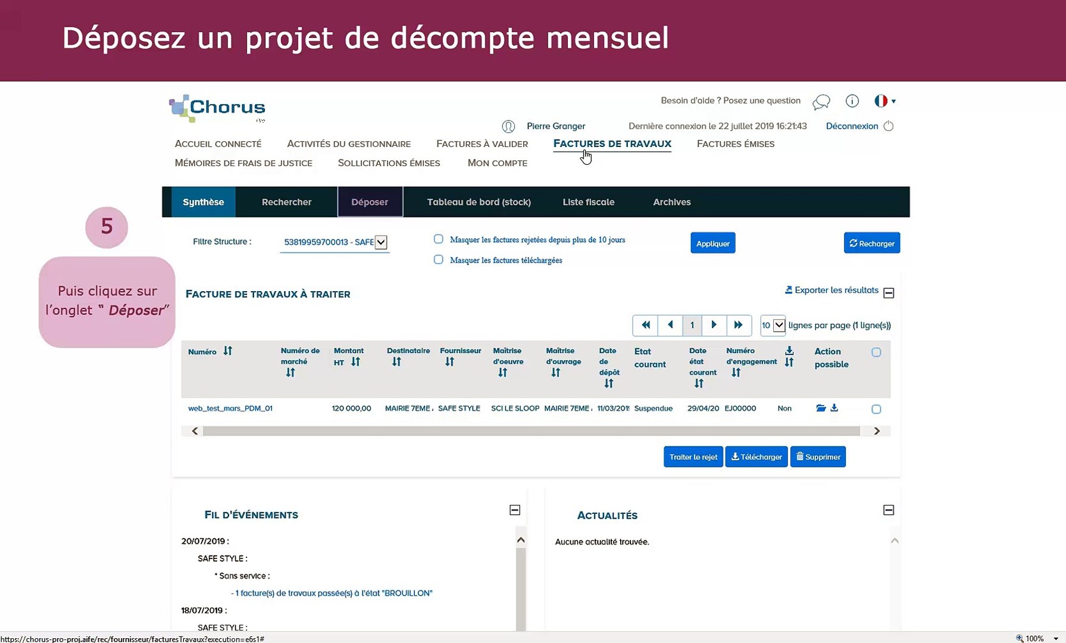Collapse the Facture de travaux à traiter panel

[889, 293]
